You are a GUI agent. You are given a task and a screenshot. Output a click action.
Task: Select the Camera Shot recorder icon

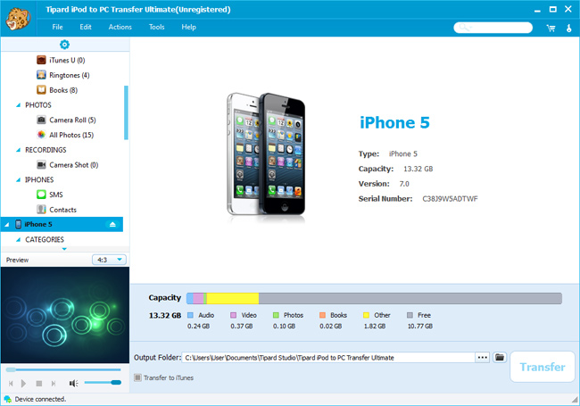tap(41, 164)
